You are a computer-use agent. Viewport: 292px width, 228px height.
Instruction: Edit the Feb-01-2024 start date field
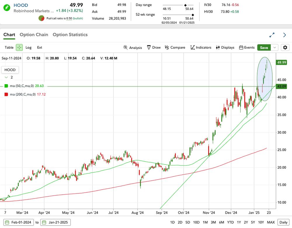click(19, 222)
